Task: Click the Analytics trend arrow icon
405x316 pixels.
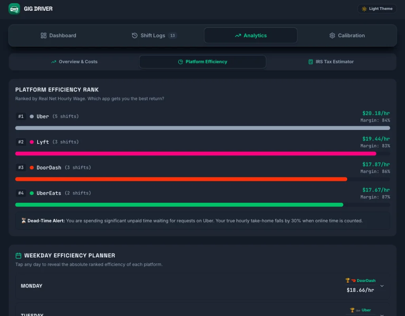Action: 238,35
